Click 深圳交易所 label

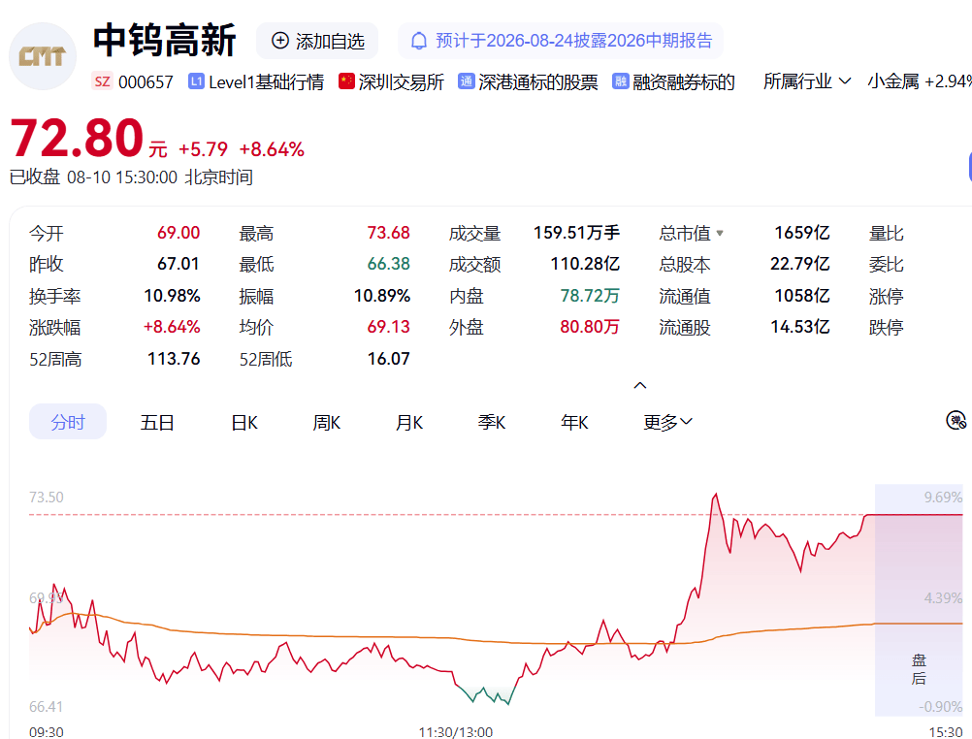pos(401,81)
